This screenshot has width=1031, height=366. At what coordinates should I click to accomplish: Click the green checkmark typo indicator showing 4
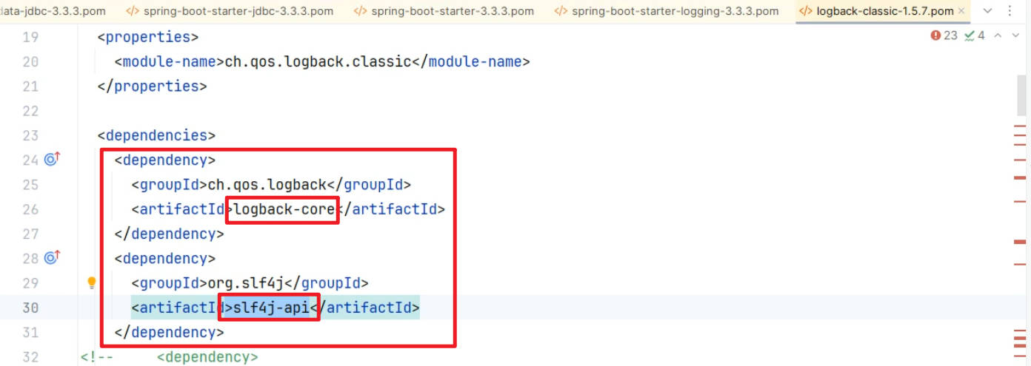[974, 35]
